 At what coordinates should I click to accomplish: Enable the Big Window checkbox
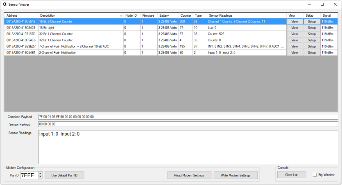pos(315,175)
